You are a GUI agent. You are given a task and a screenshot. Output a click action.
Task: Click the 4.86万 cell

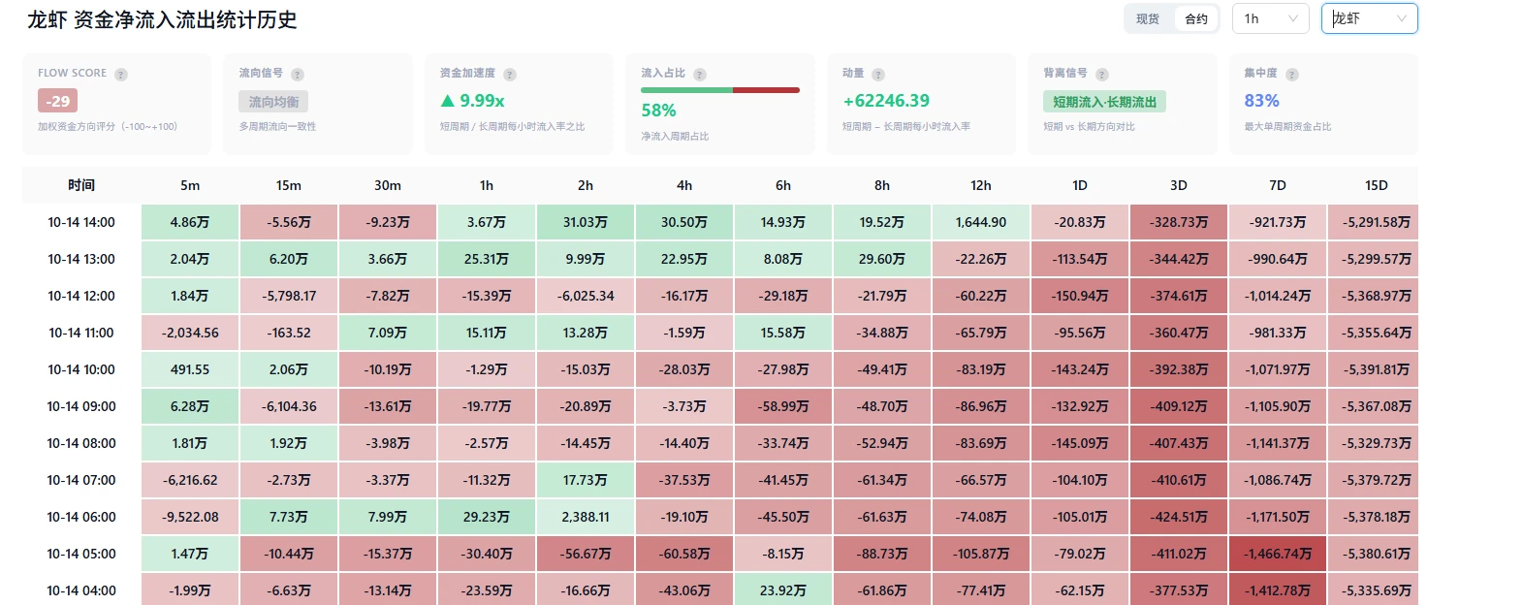pyautogui.click(x=190, y=222)
